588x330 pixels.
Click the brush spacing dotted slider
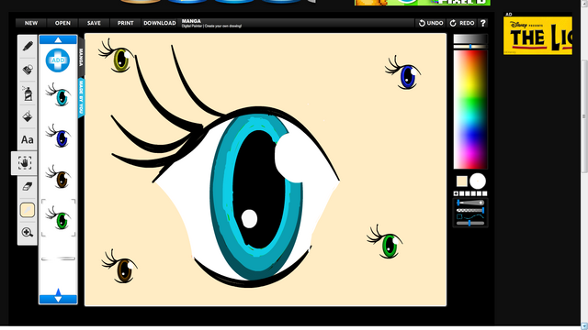click(470, 210)
